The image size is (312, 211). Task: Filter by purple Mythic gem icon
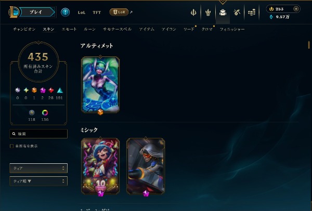pyautogui.click(x=43, y=90)
